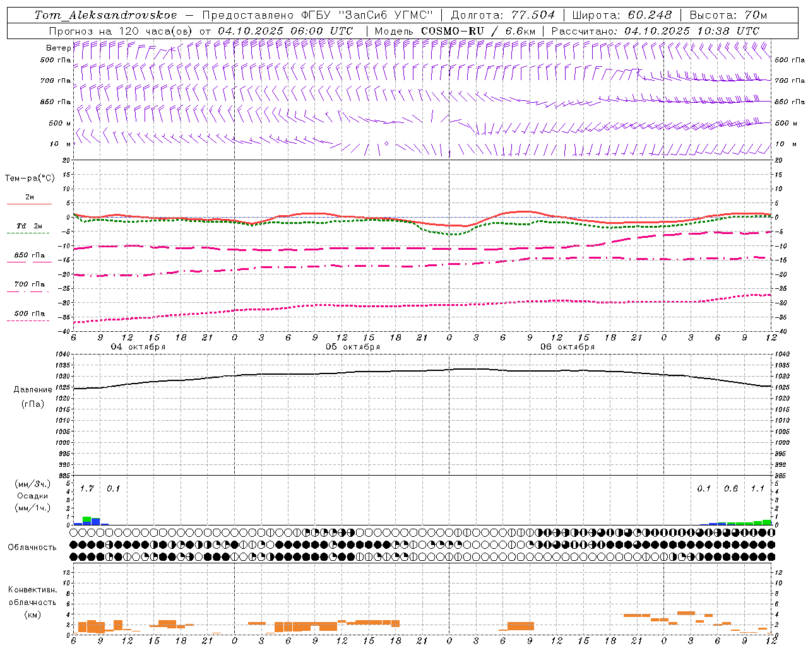Click the date label 06 октября

[567, 347]
